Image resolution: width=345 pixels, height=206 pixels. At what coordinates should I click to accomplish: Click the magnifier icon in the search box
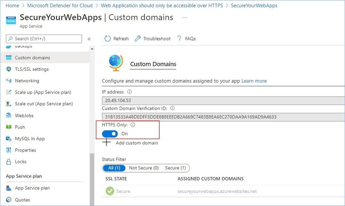pos(10,39)
